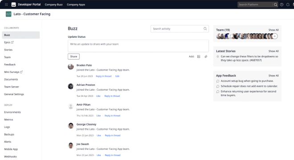Viewport: 294px width, 160px height.
Task: Open Stories in the sidebar
Action: 8,50
